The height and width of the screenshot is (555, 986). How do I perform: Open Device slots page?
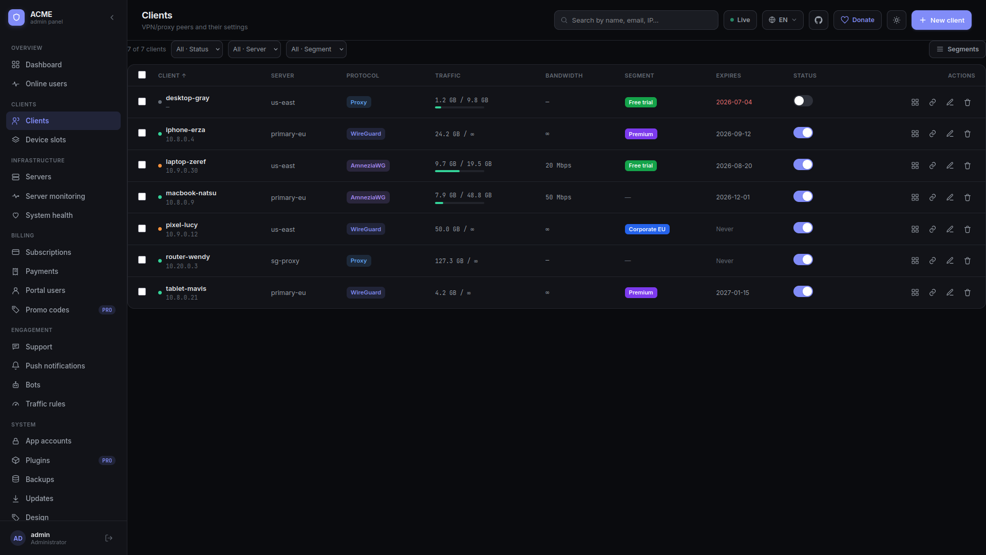click(x=63, y=140)
